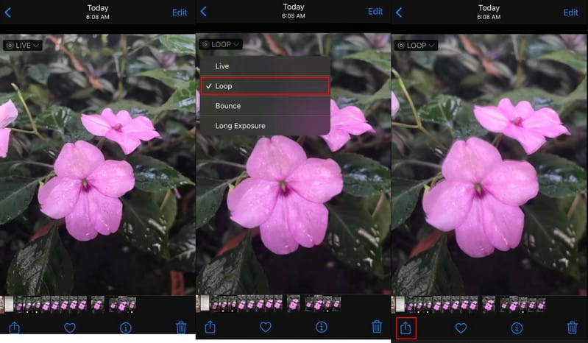Tap Edit in the middle screenshot
Viewport: 588px width, 343px height.
click(x=375, y=12)
